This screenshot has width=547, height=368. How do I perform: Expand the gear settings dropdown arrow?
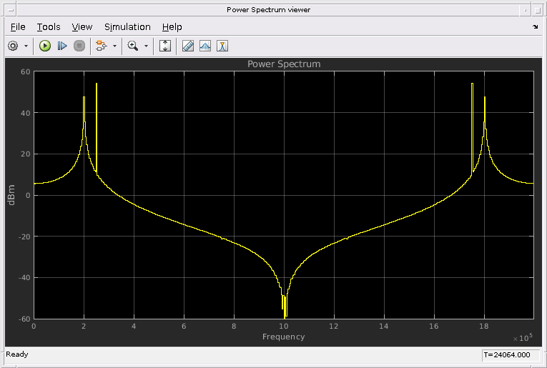point(26,46)
